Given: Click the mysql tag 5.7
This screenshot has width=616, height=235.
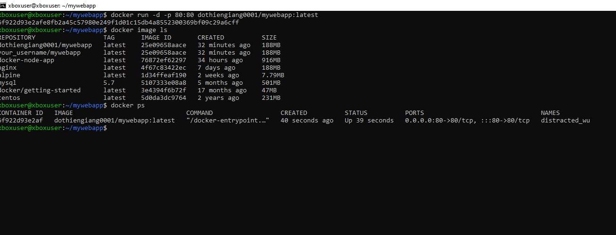Looking at the screenshot, I should tap(109, 83).
